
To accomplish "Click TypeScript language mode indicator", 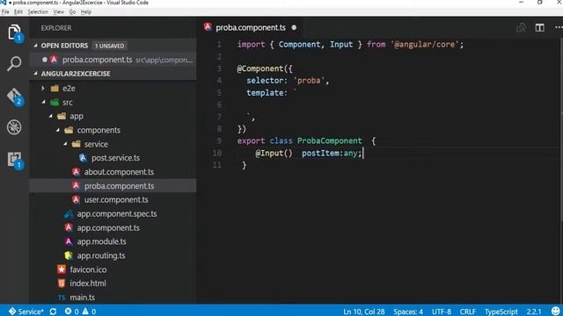I will (501, 312).
